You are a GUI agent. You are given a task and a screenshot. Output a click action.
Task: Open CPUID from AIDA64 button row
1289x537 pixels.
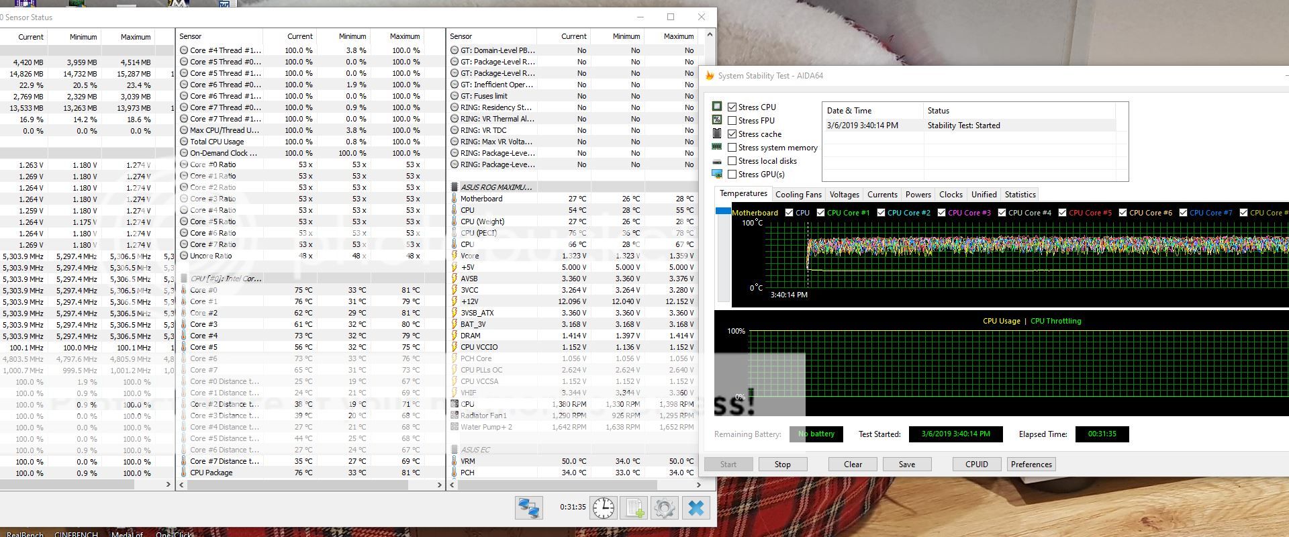coord(976,465)
